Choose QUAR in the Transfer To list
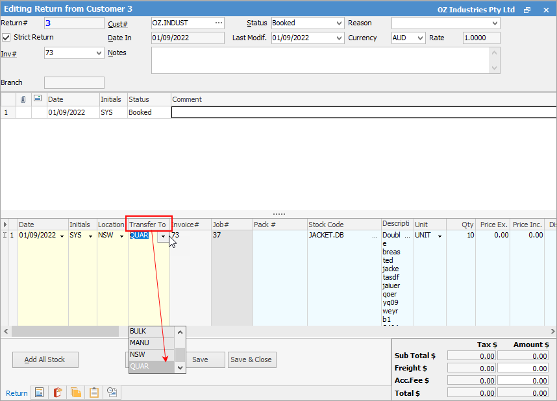 [x=152, y=367]
